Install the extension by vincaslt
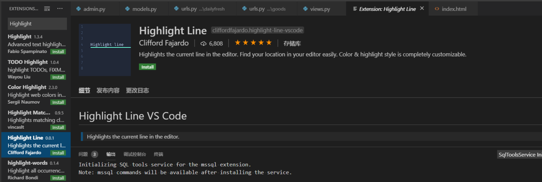The height and width of the screenshot is (182, 542). click(x=59, y=127)
